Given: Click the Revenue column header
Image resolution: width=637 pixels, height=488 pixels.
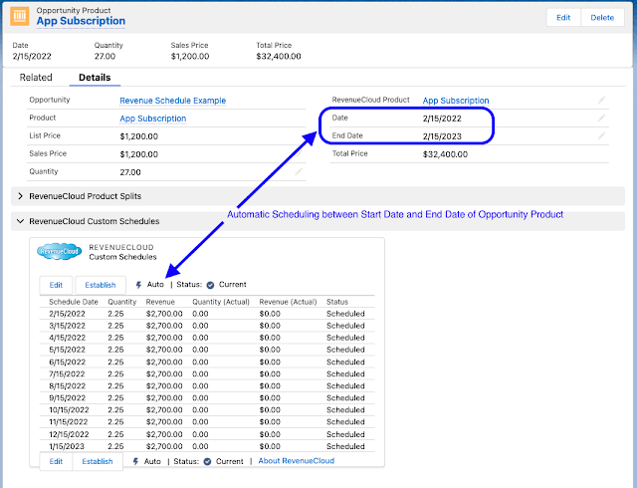Looking at the screenshot, I should tap(160, 302).
